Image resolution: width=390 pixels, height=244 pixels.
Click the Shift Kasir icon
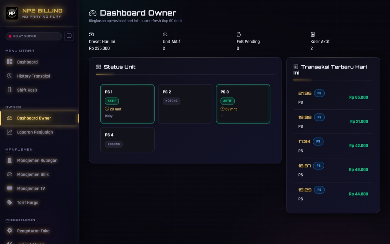(x=10, y=90)
